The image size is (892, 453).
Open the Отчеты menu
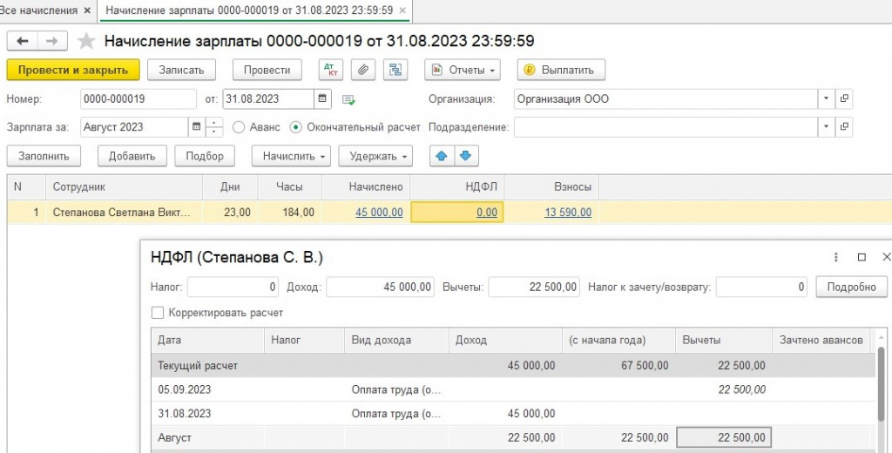click(x=463, y=70)
